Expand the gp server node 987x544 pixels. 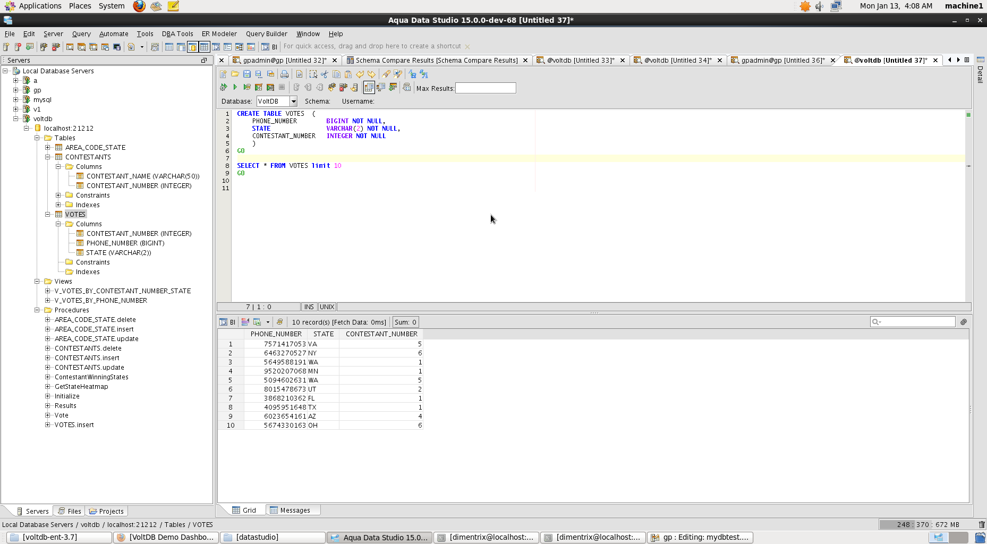(x=16, y=90)
